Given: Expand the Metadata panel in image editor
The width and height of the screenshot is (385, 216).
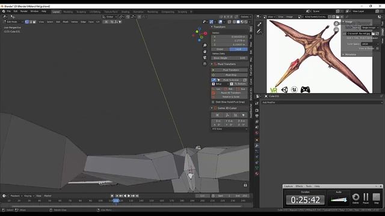Looking at the screenshot, I should [343, 55].
